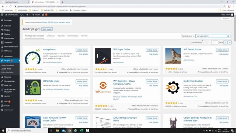Open the Escritorio dashboard menu
The image size is (236, 133).
pyautogui.click(x=8, y=20)
